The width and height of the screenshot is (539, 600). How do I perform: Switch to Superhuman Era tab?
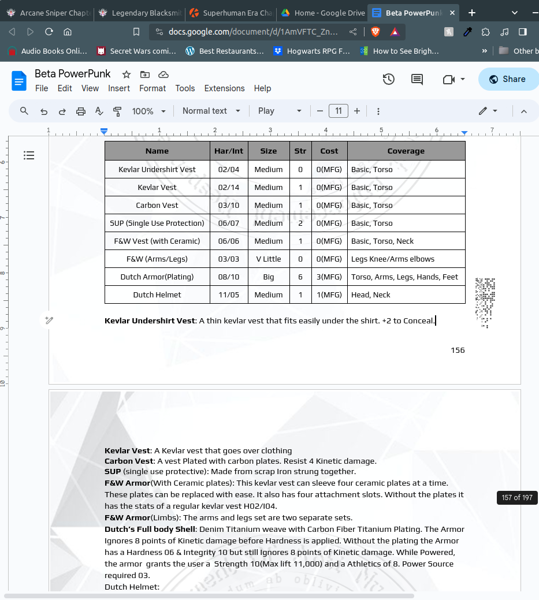click(x=231, y=13)
